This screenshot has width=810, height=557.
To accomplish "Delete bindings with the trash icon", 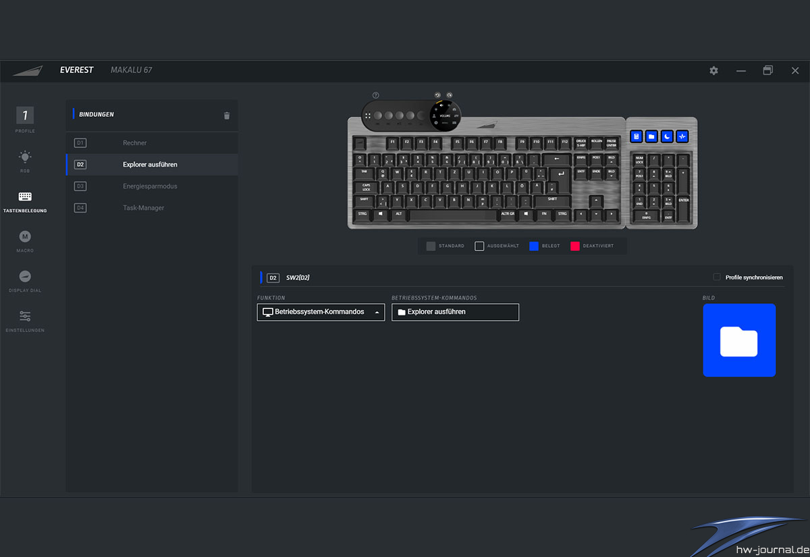I will point(227,115).
